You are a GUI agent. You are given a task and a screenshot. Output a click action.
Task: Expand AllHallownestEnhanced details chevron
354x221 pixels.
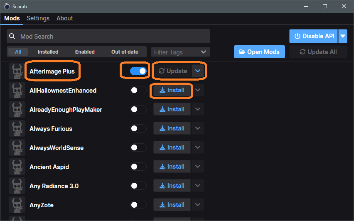click(x=198, y=90)
